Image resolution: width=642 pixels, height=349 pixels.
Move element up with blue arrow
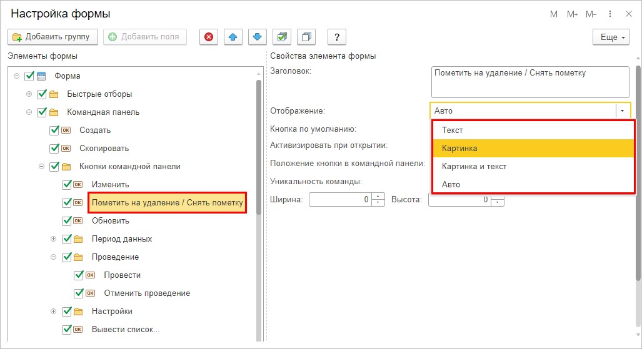(x=233, y=37)
